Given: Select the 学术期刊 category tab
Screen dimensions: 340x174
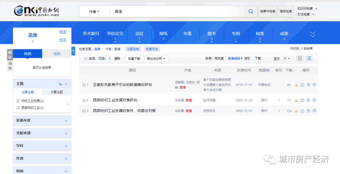Looking at the screenshot, I should (x=91, y=34).
